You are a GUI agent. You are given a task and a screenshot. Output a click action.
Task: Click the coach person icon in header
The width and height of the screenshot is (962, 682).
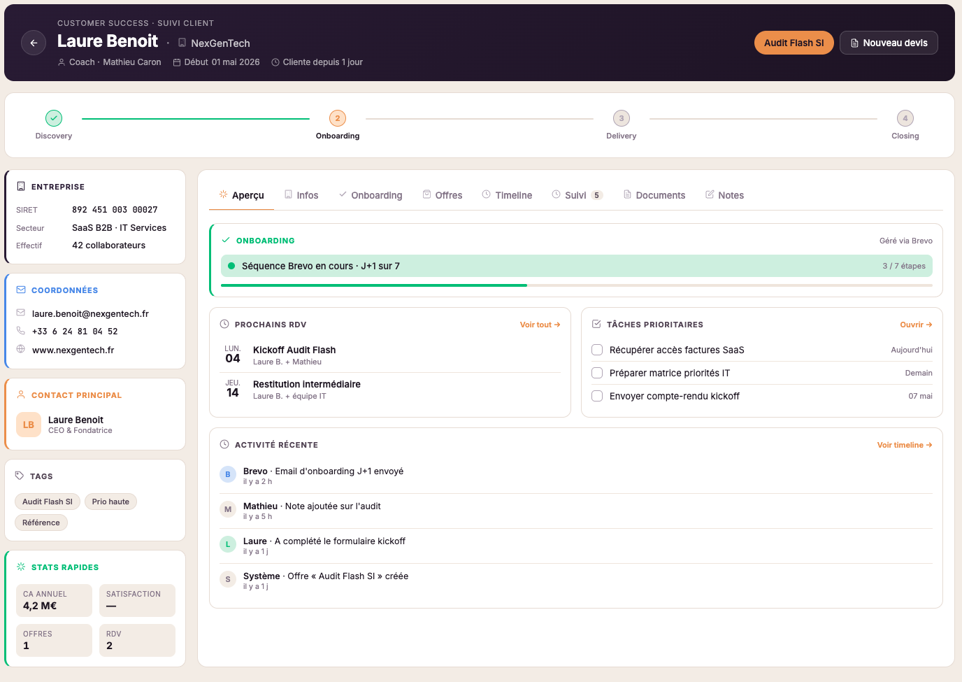62,62
